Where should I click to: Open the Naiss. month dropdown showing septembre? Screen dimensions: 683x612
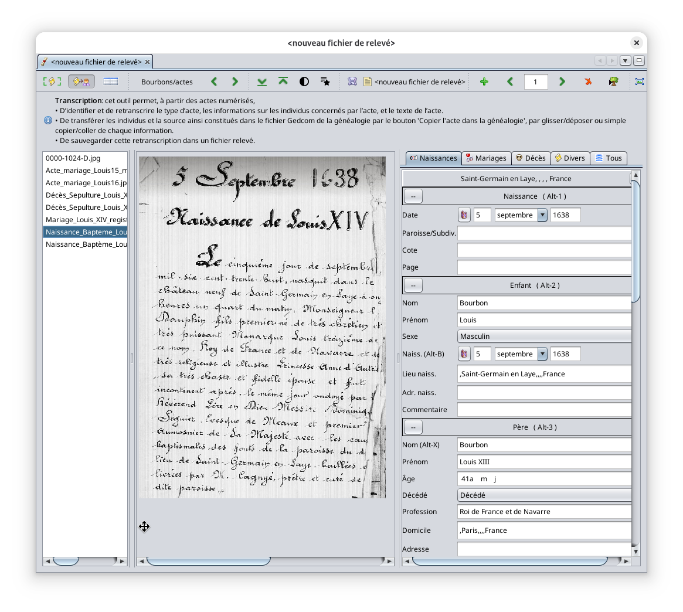click(542, 353)
